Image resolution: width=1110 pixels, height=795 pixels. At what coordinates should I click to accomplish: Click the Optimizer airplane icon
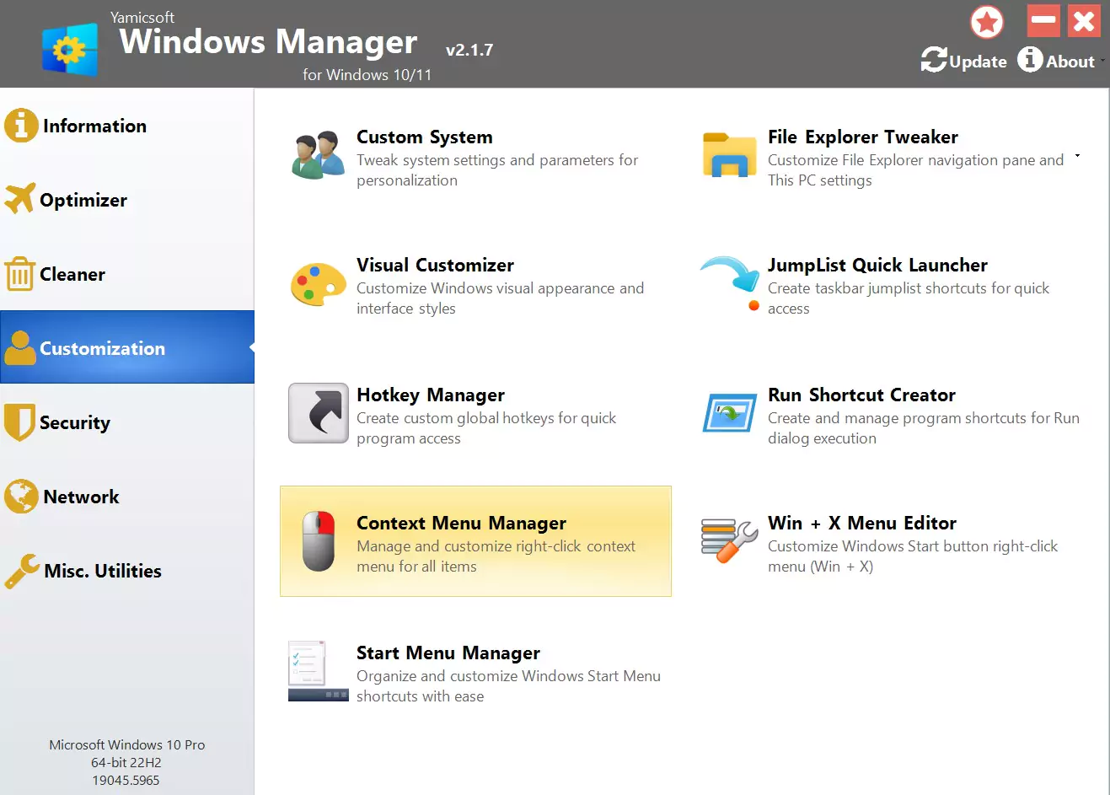pos(20,199)
